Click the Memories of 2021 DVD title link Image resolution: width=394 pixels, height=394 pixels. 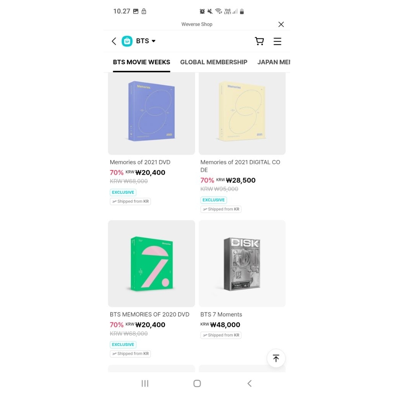point(140,162)
